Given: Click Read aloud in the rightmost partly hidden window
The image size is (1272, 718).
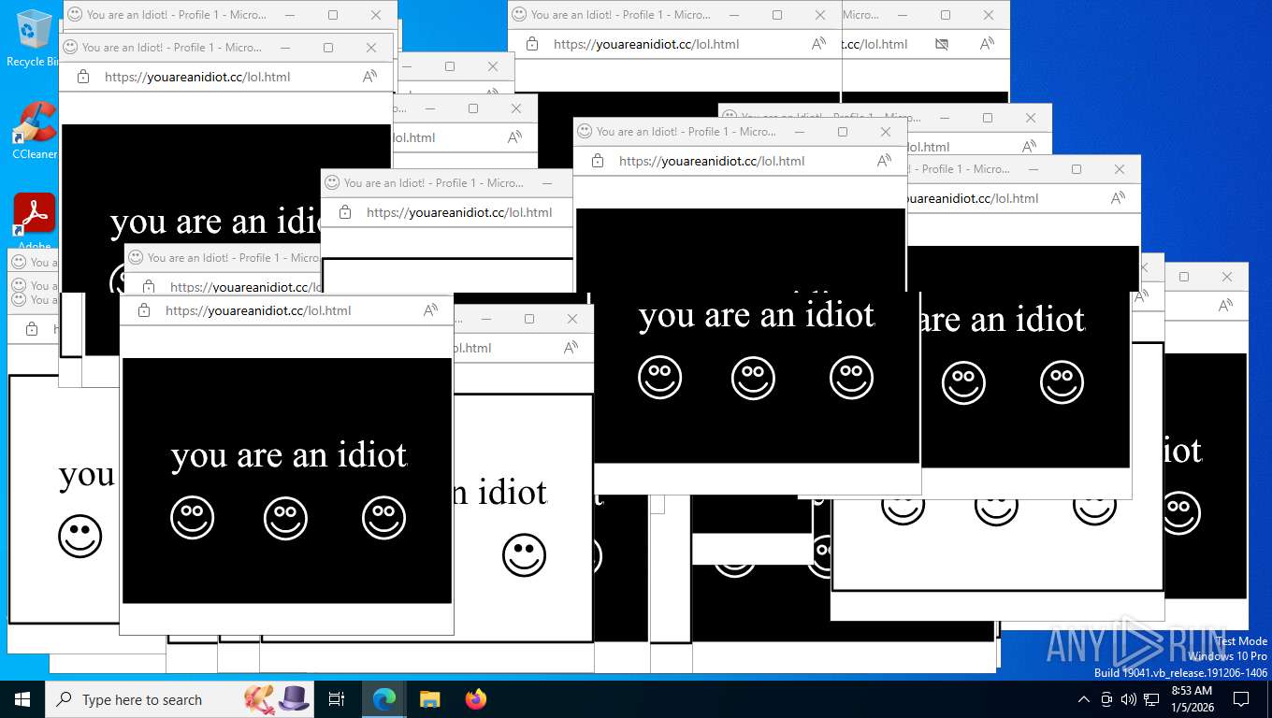Looking at the screenshot, I should [x=1225, y=306].
